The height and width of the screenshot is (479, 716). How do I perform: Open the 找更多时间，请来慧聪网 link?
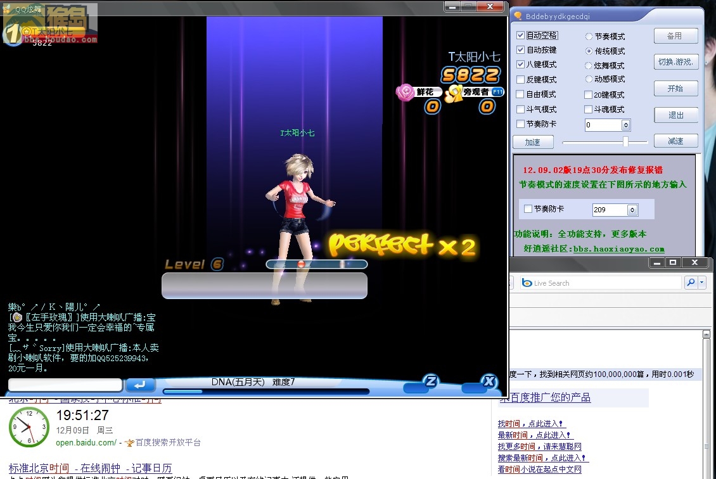[x=540, y=447]
